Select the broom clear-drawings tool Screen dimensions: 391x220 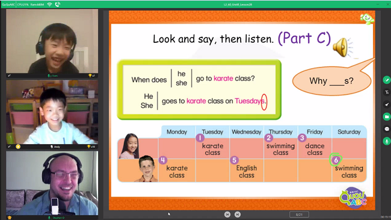[387, 104]
